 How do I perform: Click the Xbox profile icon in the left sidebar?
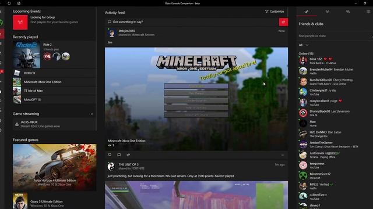click(1, 23)
